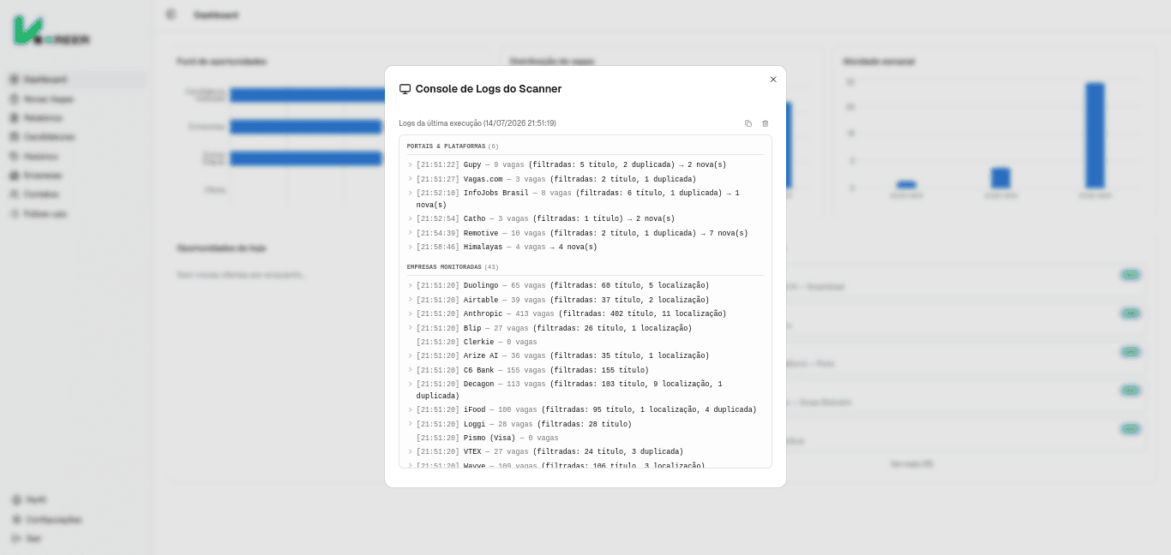Click the monitor icon beside the console title
Viewport: 1171px width, 555px height.
click(405, 89)
